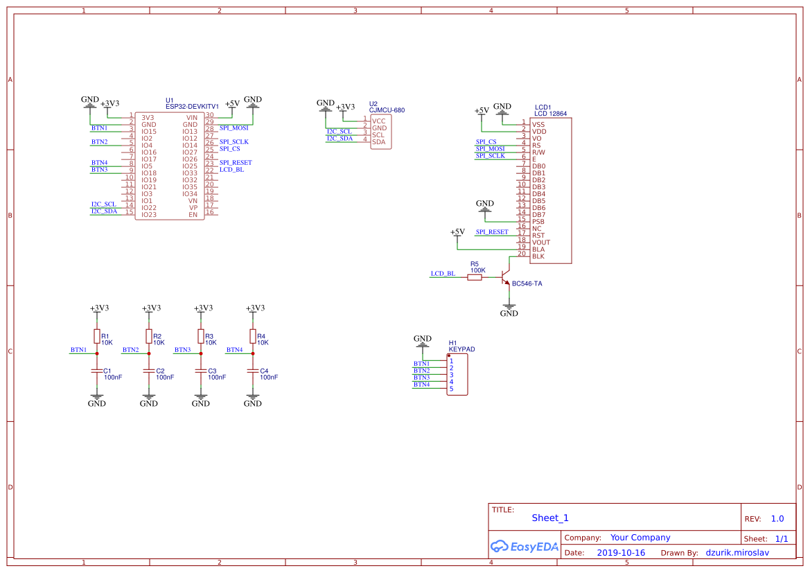The image size is (810, 573).
Task: Select the R1 10K resistor symbol
Action: 97,335
